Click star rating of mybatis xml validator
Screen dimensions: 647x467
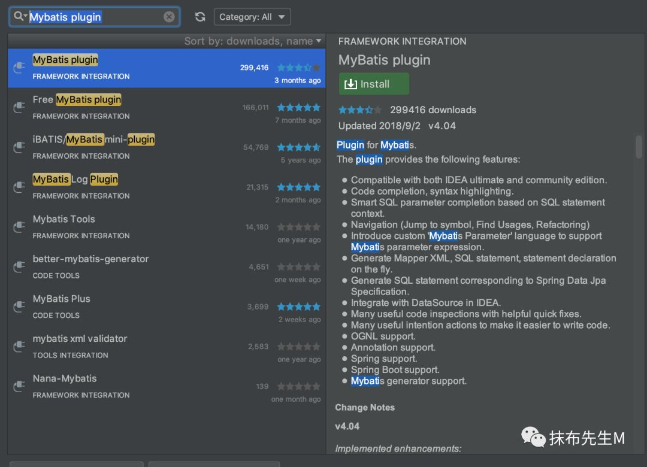[298, 347]
